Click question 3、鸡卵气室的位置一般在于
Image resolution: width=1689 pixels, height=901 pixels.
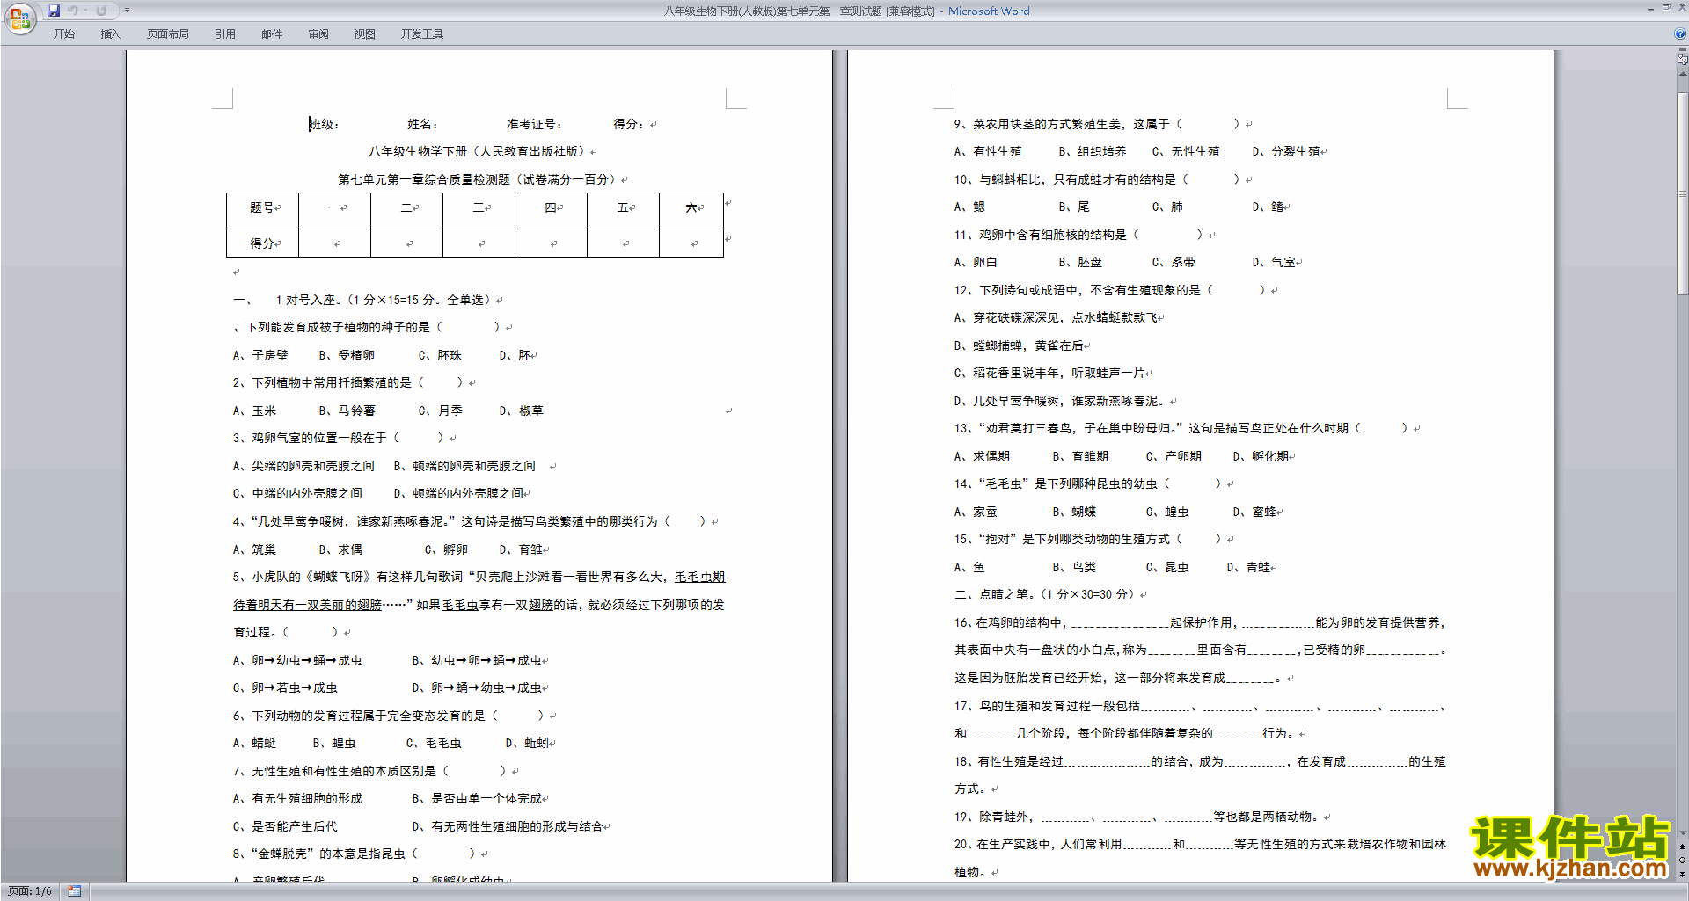pyautogui.click(x=339, y=438)
